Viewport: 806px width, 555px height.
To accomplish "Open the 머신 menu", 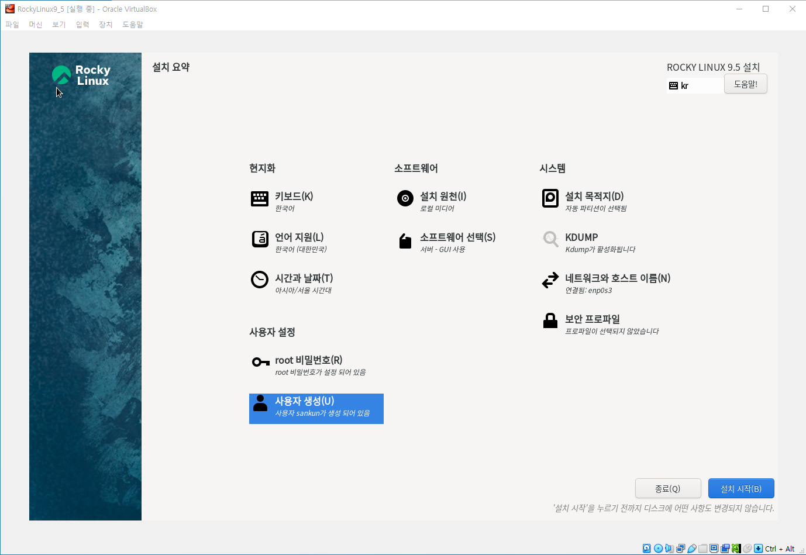I will click(36, 25).
